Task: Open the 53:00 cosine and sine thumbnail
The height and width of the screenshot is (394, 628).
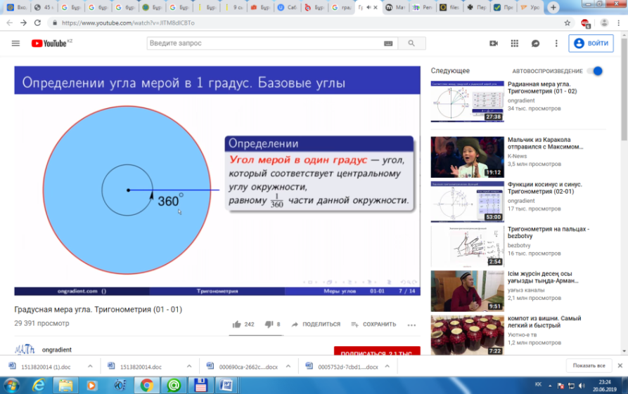Action: point(467,202)
